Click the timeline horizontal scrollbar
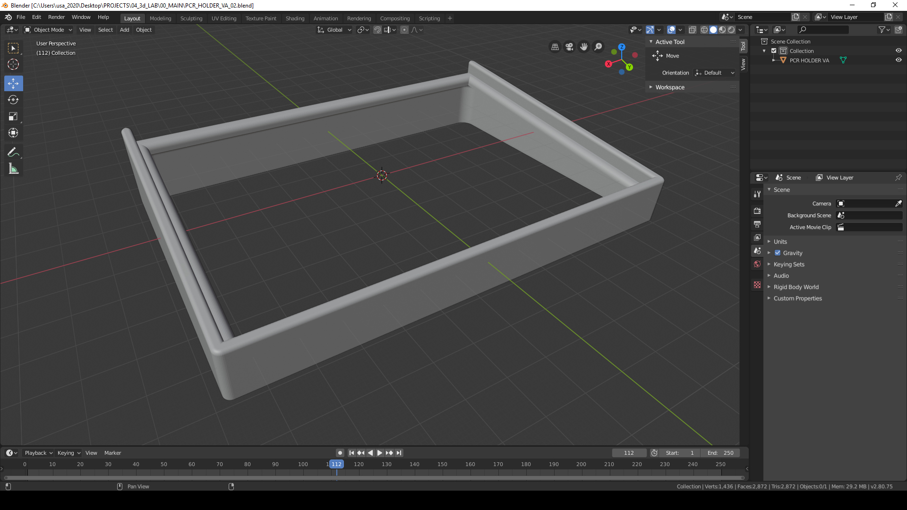907x510 pixels. click(373, 478)
